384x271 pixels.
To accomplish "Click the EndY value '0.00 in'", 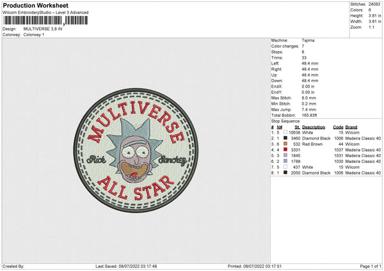I will [308, 92].
